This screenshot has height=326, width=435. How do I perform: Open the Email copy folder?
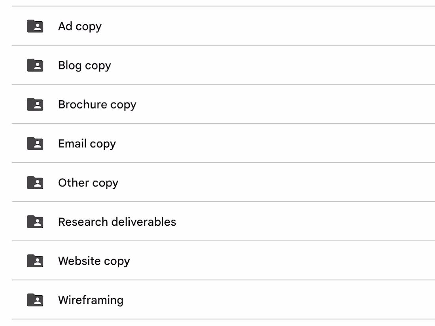[x=87, y=143]
